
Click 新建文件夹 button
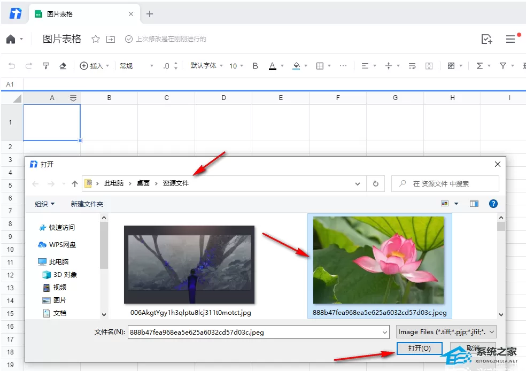[x=87, y=204]
